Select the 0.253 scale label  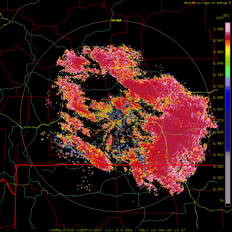[218, 189]
